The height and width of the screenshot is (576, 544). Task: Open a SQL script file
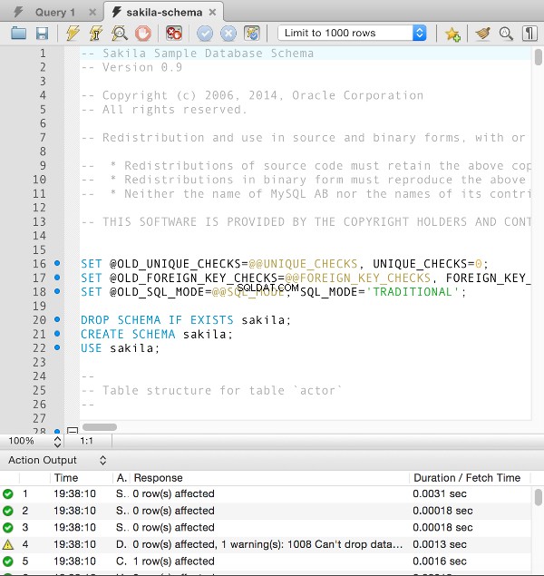18,34
